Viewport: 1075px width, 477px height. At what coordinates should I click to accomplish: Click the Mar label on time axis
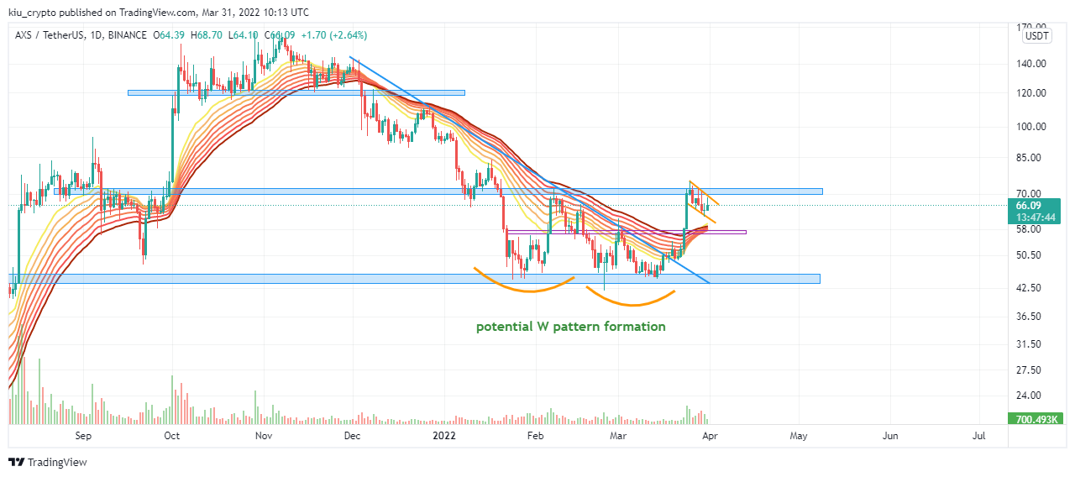coord(618,436)
